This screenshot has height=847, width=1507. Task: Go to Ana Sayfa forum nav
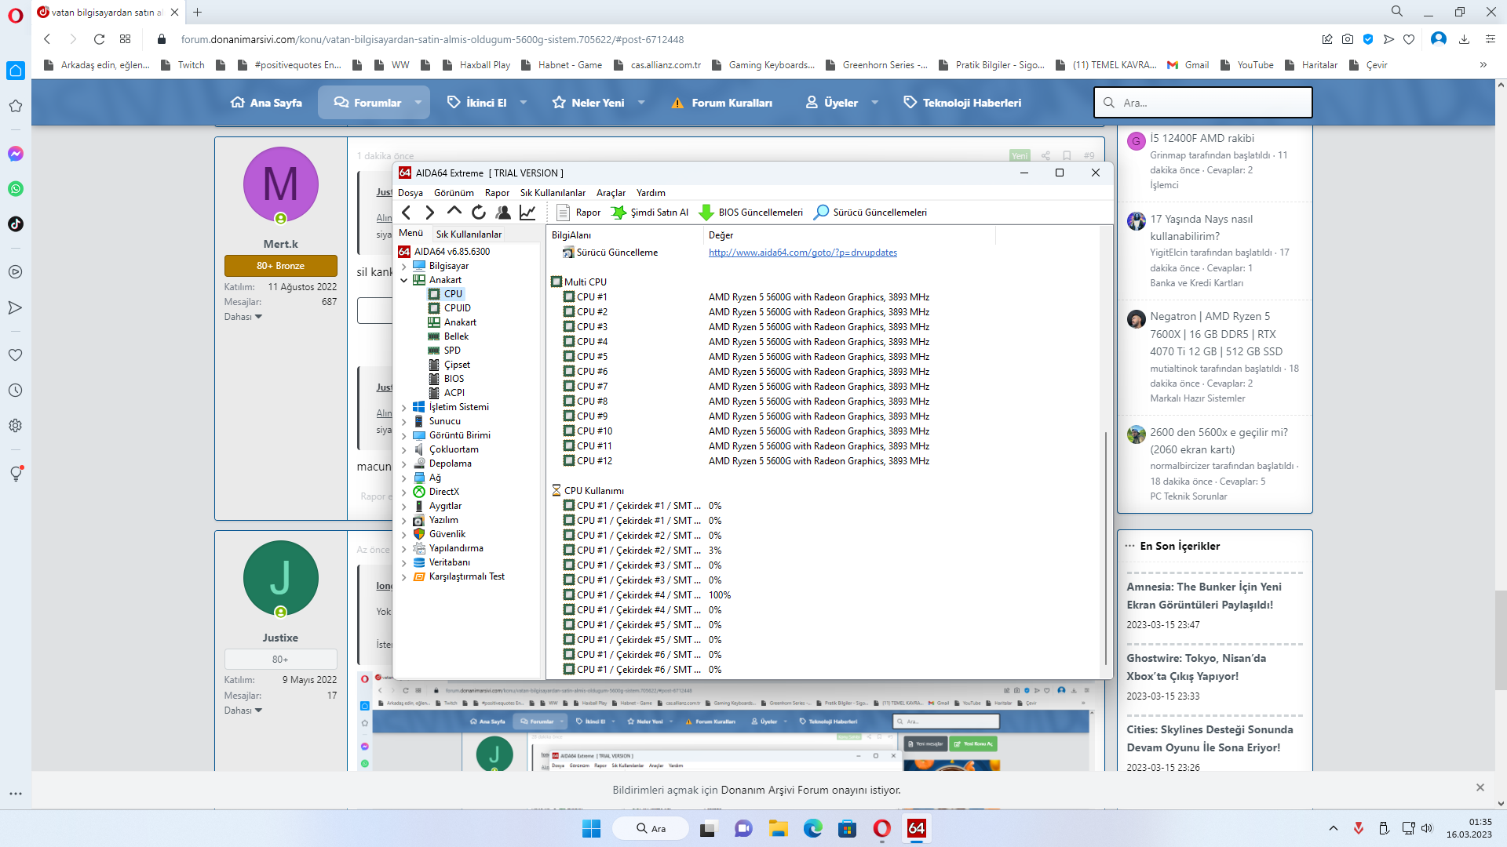coord(266,103)
